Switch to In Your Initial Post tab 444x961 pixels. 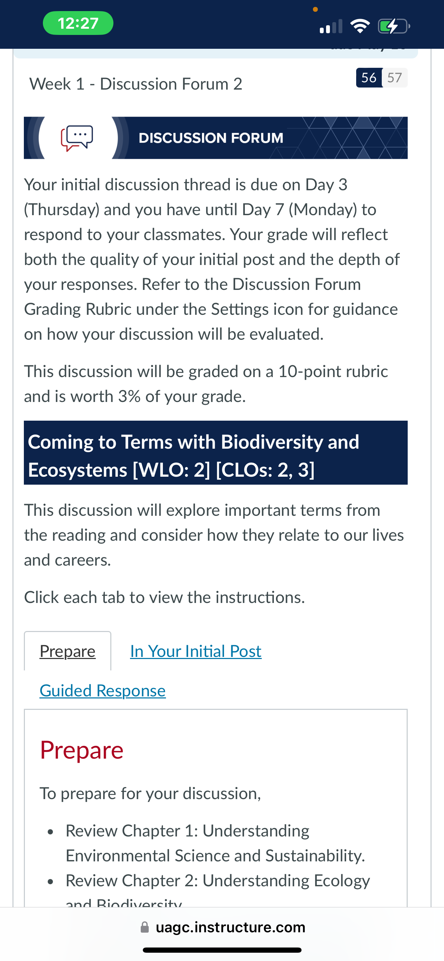[x=196, y=651]
